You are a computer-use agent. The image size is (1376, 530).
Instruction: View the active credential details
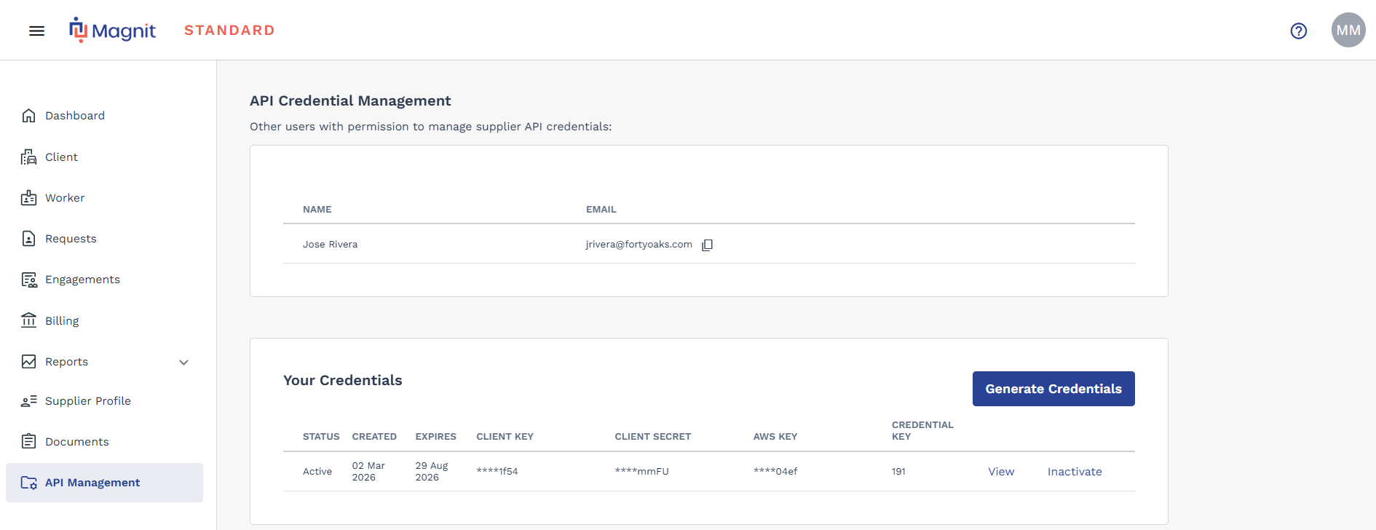pos(1000,472)
